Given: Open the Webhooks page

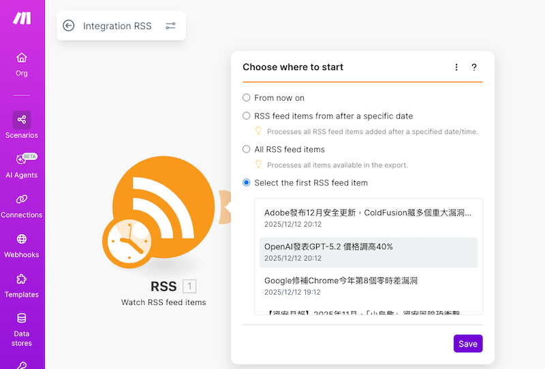Looking at the screenshot, I should tap(22, 245).
